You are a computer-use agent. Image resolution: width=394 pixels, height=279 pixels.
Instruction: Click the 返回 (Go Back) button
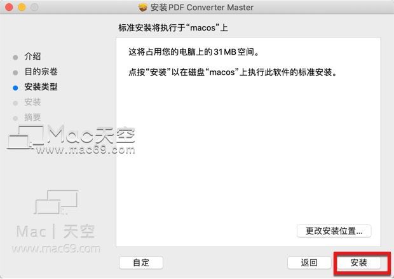[x=309, y=262]
